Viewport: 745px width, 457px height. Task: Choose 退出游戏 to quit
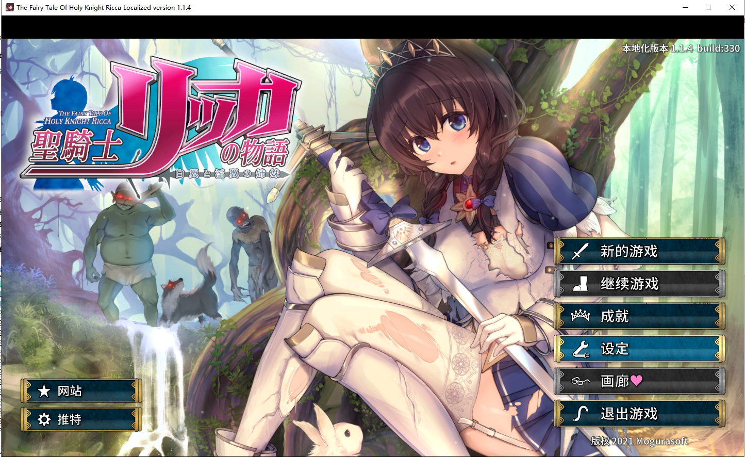tap(639, 414)
